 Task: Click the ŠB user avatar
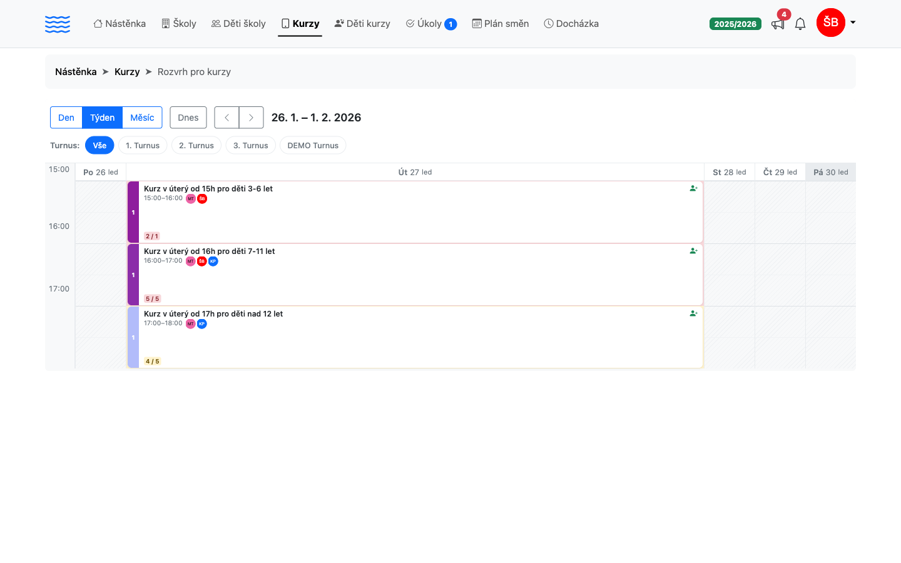[831, 23]
